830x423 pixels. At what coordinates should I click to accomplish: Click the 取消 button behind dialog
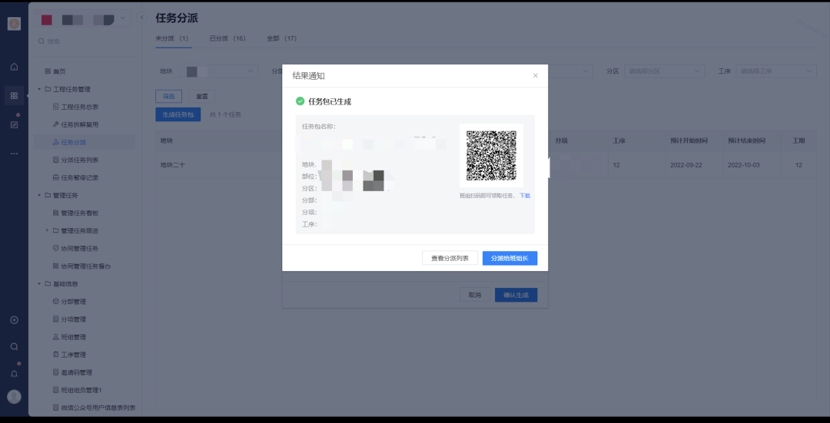pyautogui.click(x=475, y=295)
